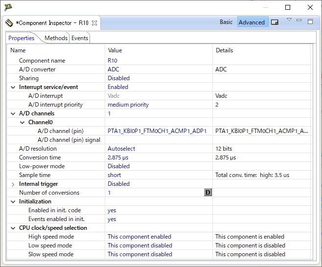Expand the Internal trigger group
This screenshot has width=322, height=267.
point(13,184)
